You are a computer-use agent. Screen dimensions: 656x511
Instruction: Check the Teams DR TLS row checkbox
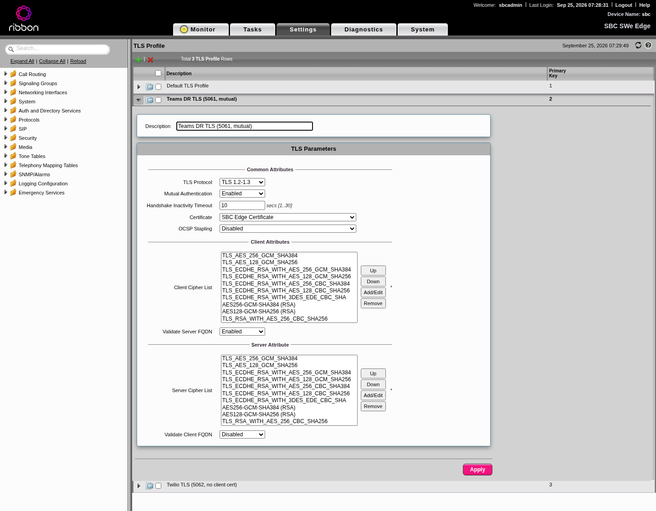click(x=158, y=100)
